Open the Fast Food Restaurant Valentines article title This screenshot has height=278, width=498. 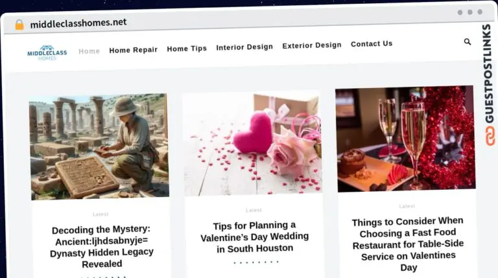[408, 244]
